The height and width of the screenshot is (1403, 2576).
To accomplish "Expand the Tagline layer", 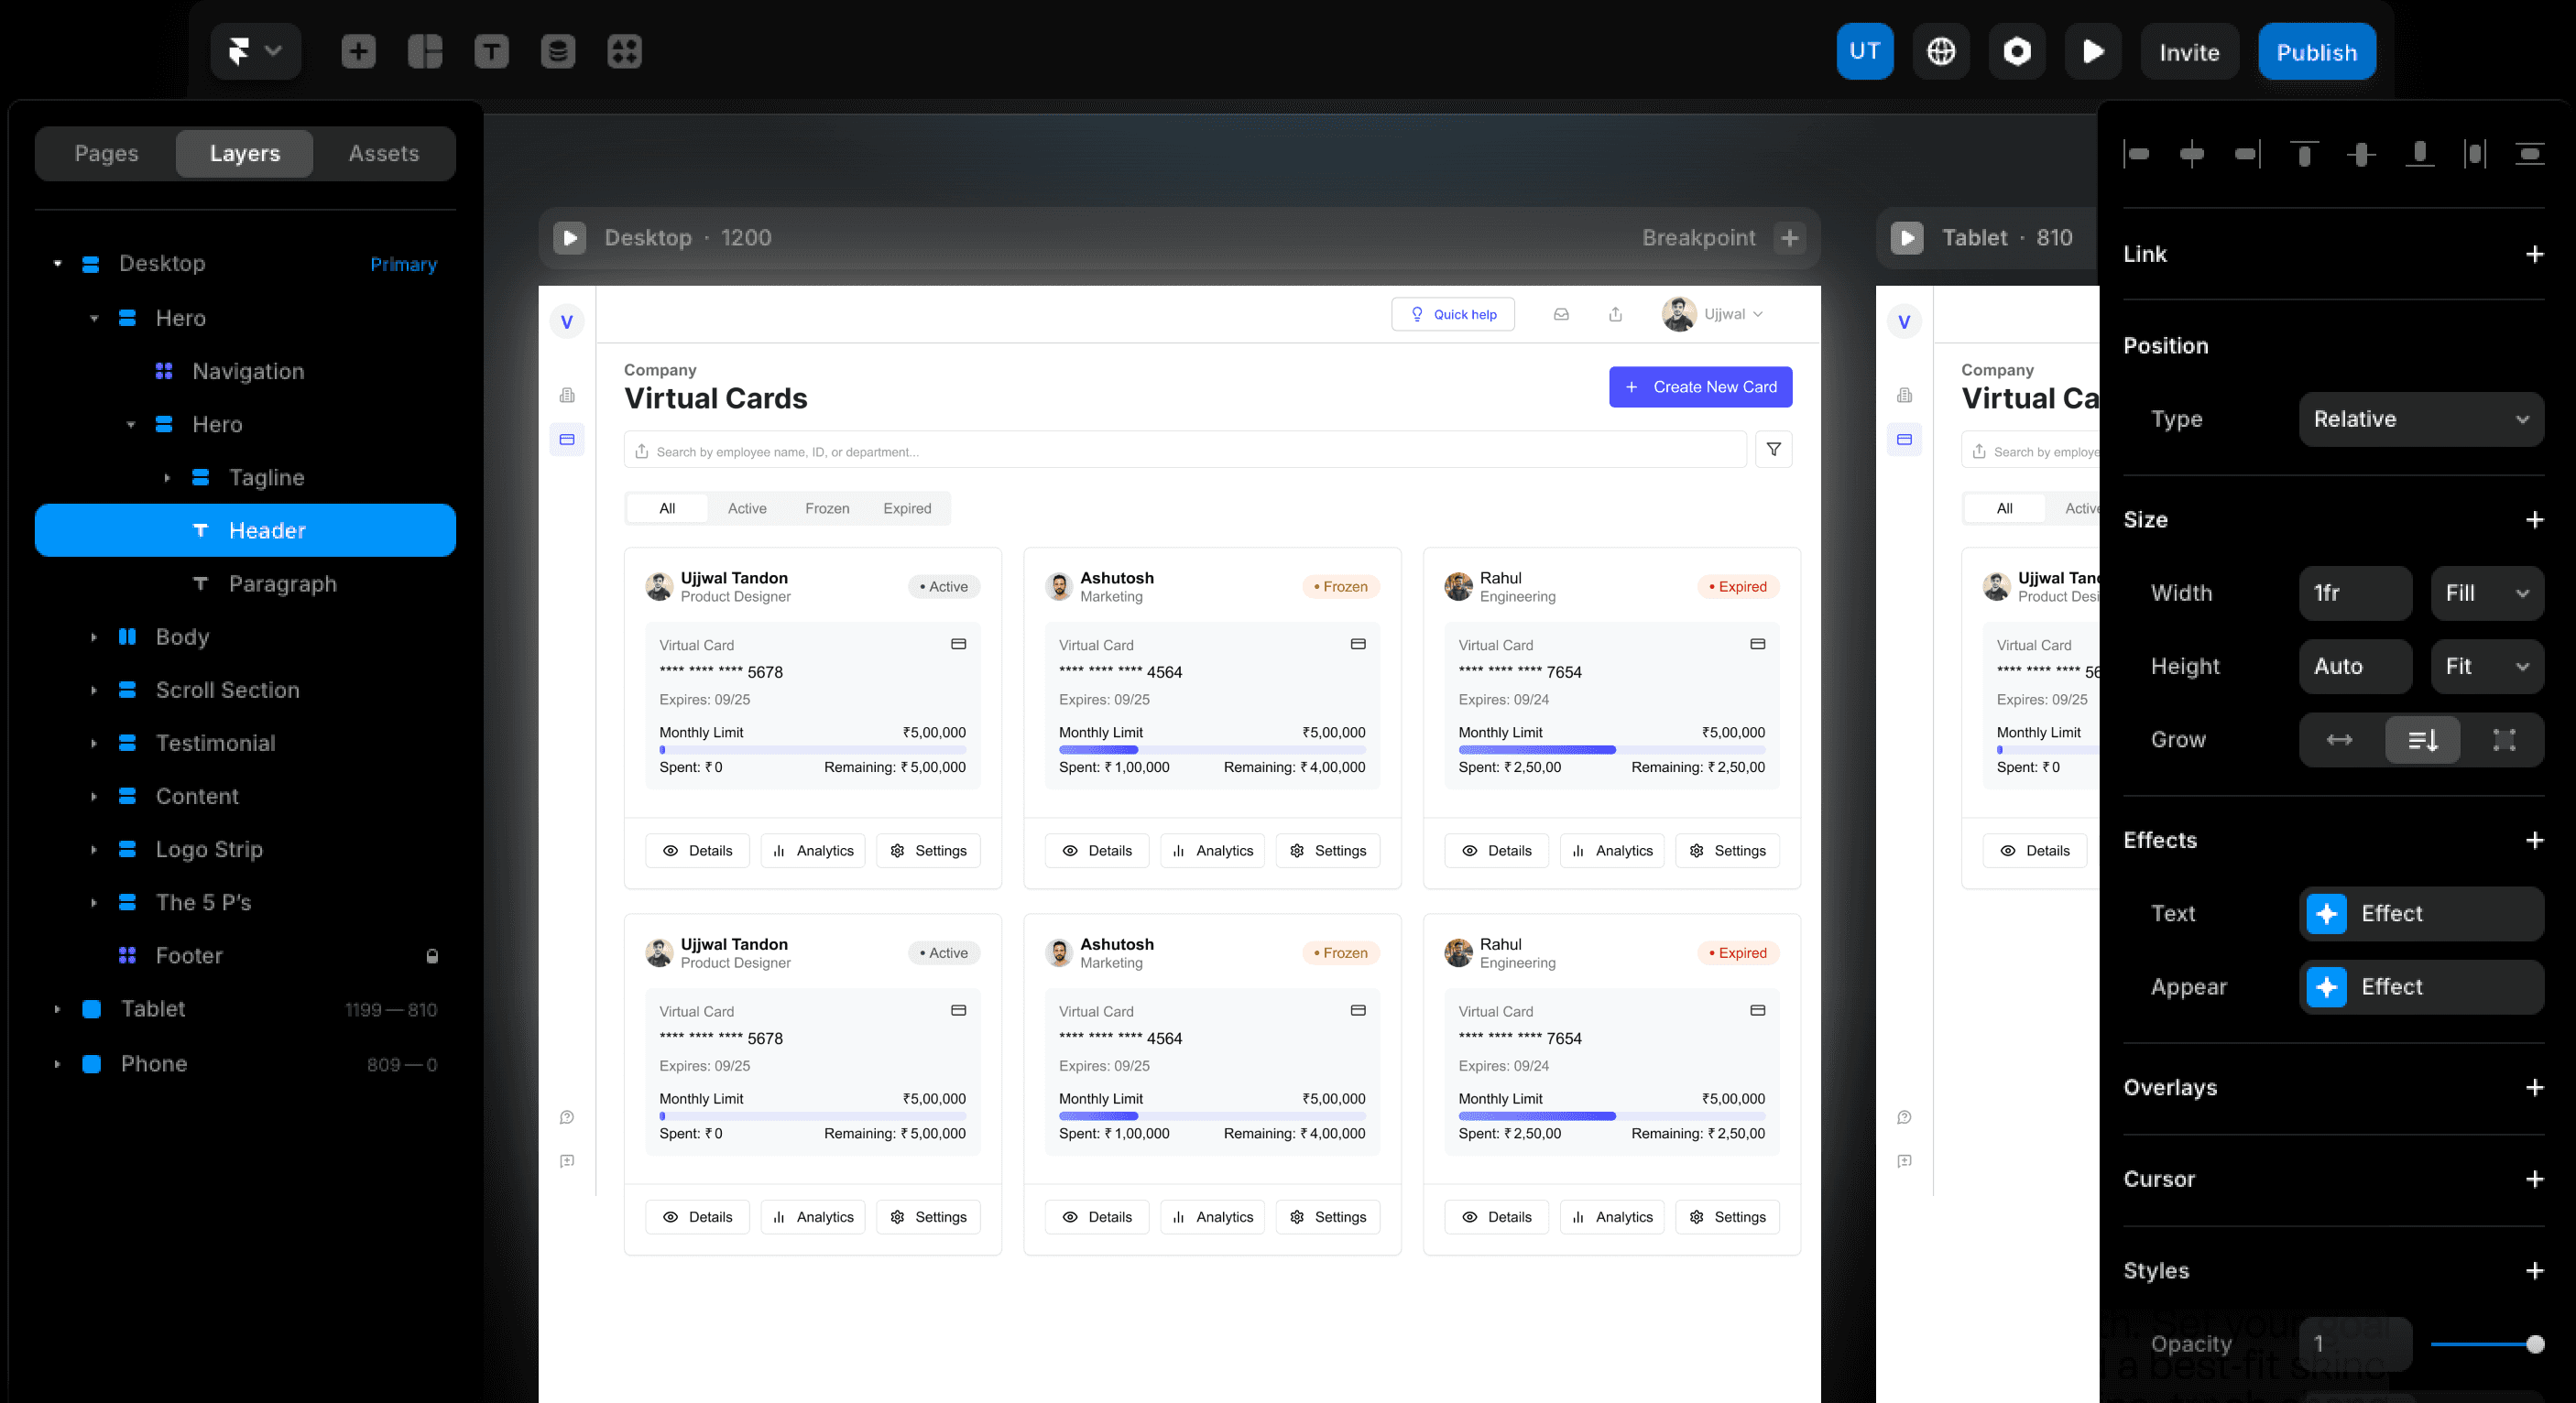I will [167, 478].
